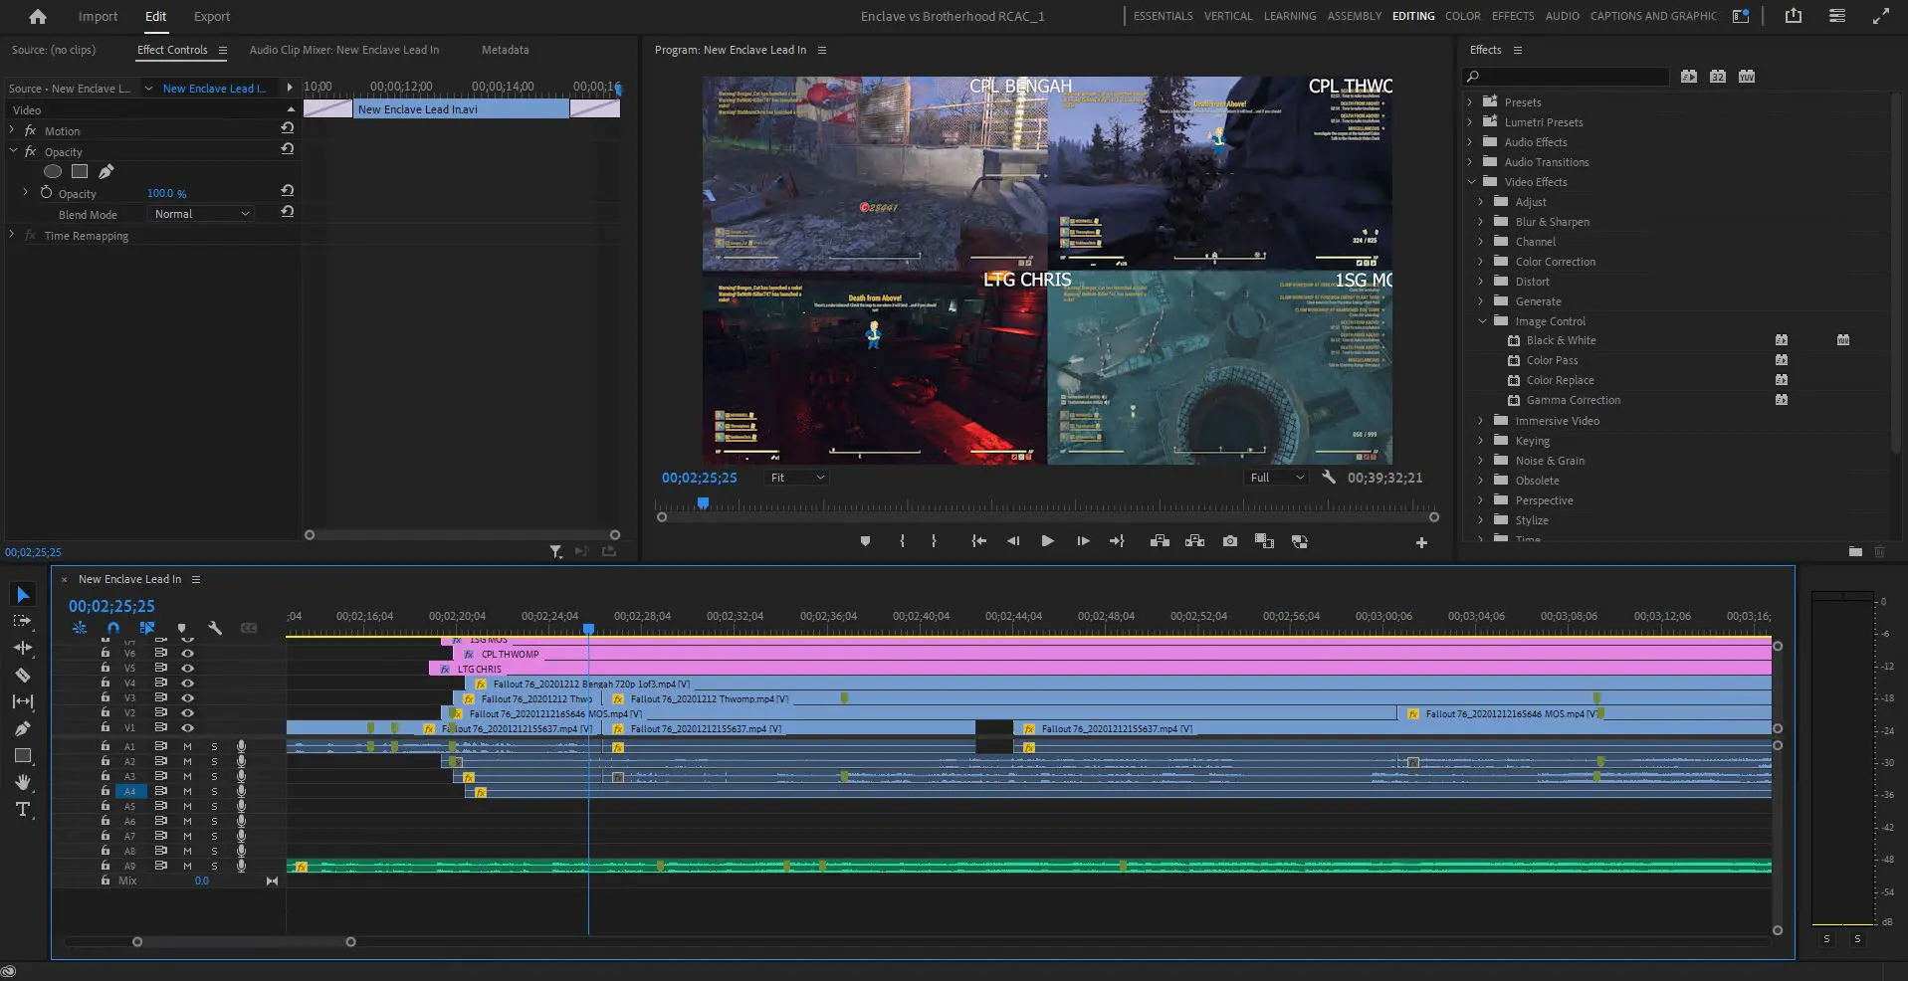Expand the Audio Effects folder

[x=1470, y=141]
